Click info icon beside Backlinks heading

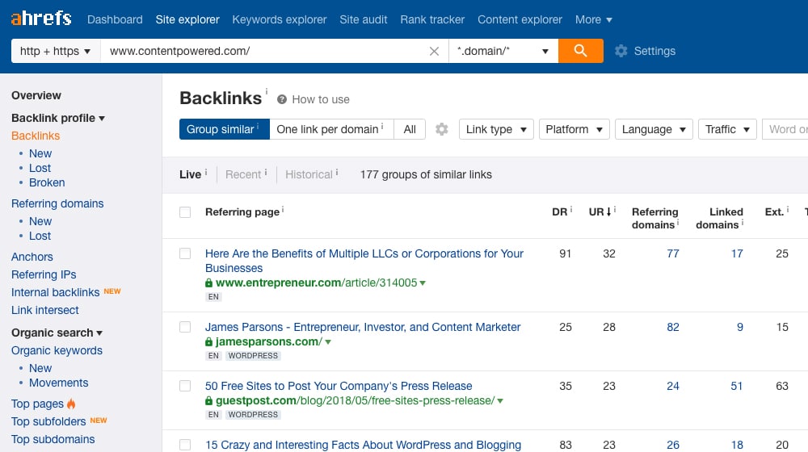pos(267,91)
